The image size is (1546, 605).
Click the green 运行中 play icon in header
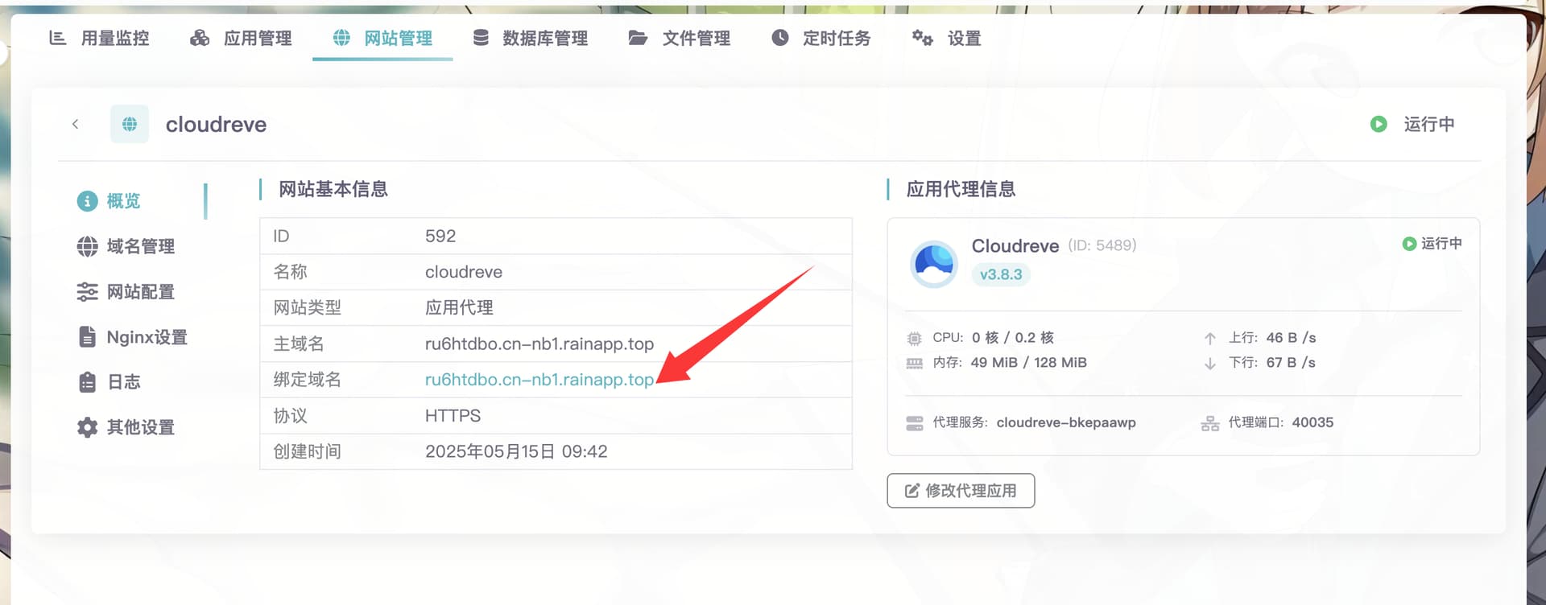click(1379, 124)
